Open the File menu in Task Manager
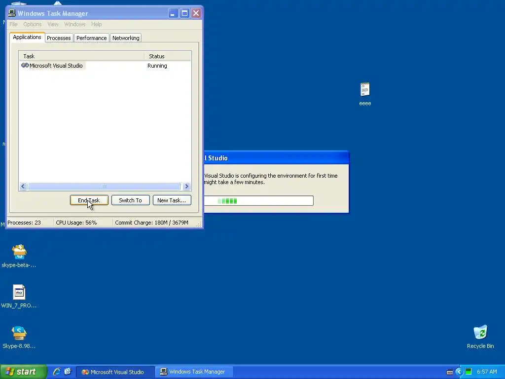Screen dimensions: 505x379 [13, 24]
